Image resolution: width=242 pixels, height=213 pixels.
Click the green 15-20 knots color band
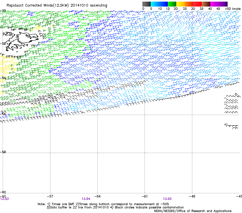[172, 4]
